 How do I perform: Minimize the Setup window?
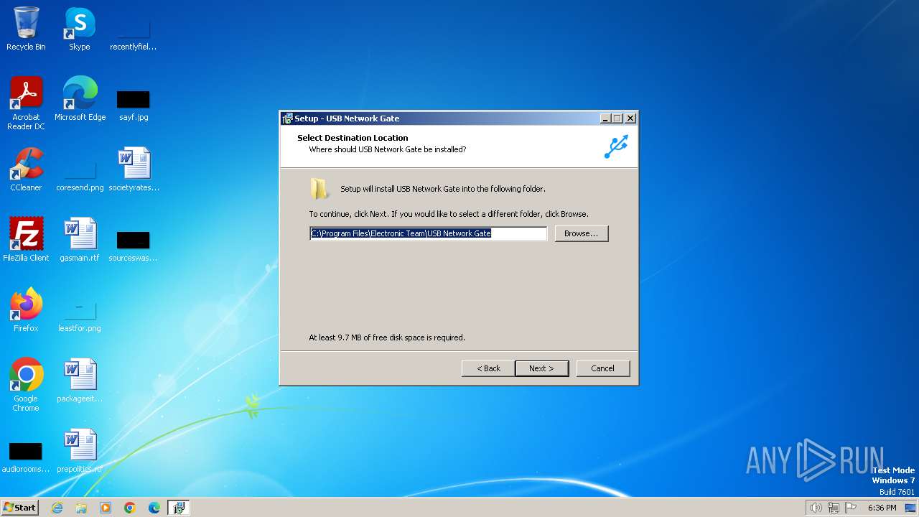pyautogui.click(x=605, y=118)
